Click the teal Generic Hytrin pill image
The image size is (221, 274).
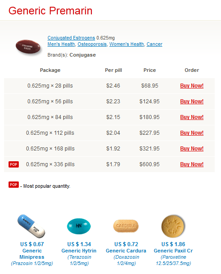[x=79, y=226]
